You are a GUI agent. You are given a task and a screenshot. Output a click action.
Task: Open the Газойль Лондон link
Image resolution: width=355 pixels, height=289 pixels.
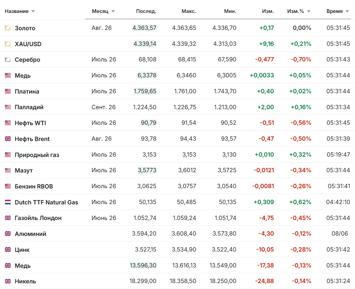pyautogui.click(x=38, y=218)
